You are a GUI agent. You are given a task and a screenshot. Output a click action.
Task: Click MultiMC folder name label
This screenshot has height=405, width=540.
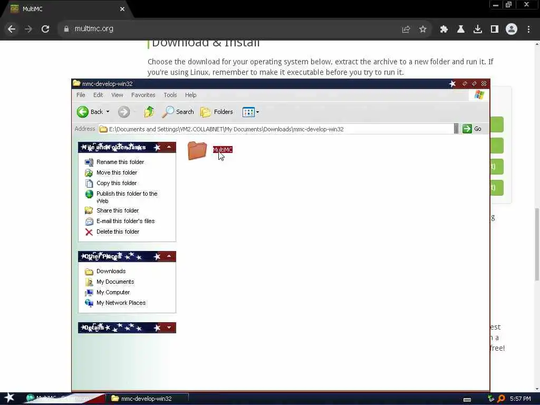(223, 150)
